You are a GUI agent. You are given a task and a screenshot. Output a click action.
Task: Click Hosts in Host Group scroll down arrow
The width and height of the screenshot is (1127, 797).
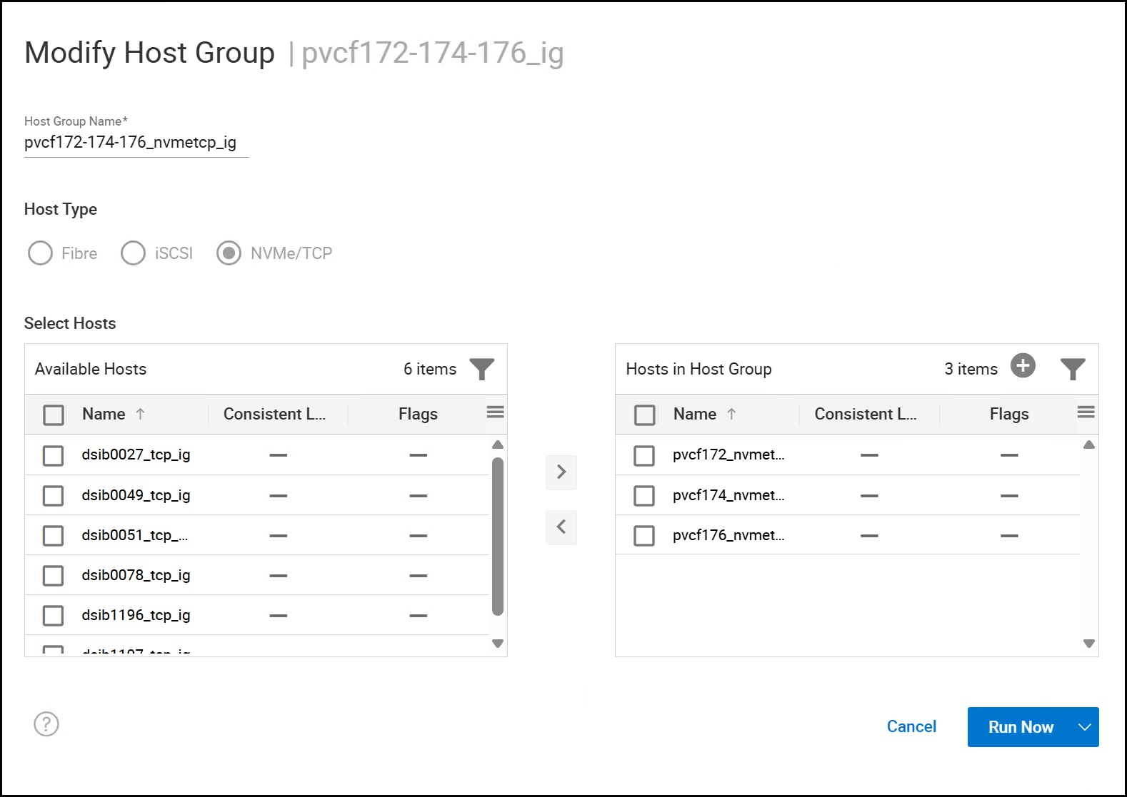(1089, 644)
